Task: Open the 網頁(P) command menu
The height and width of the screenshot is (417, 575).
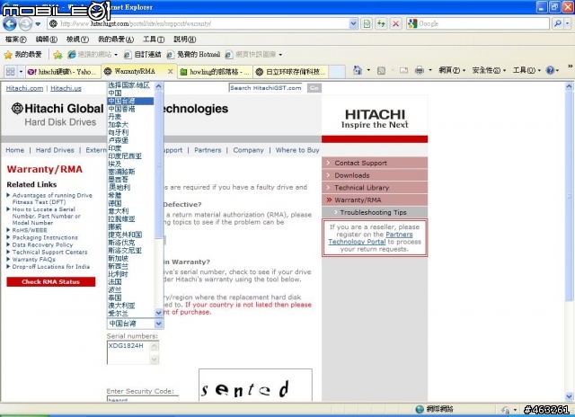Action: click(452, 70)
